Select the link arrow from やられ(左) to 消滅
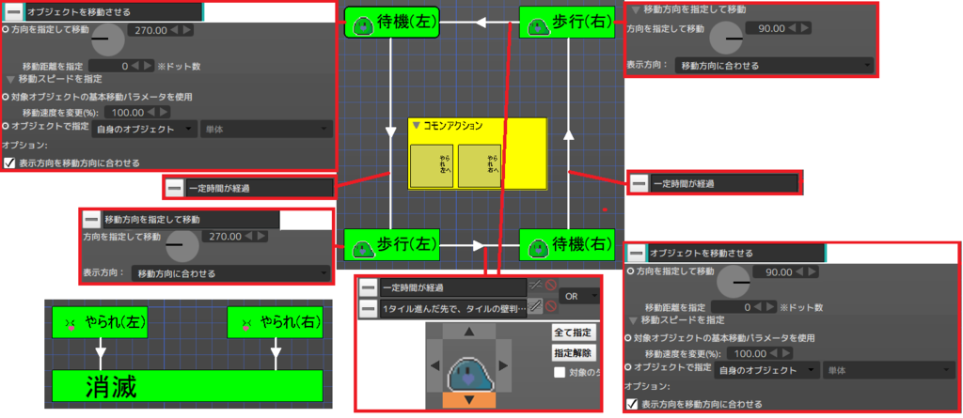 [102, 353]
